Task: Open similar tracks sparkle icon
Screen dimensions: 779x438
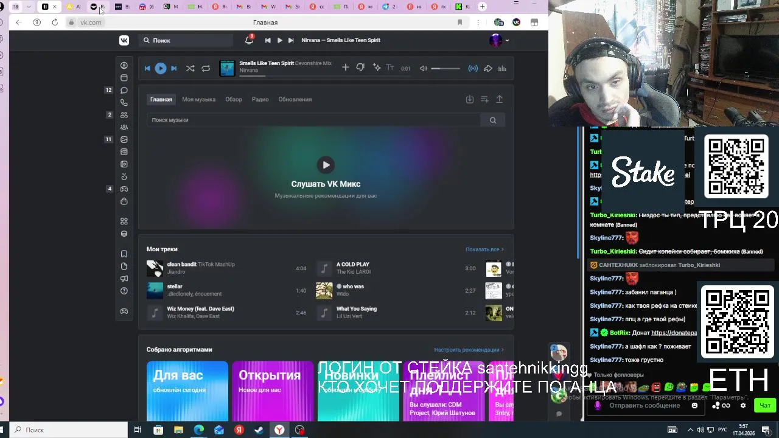Action: pos(377,68)
